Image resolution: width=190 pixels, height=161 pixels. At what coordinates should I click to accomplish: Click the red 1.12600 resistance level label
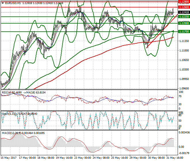184,7
